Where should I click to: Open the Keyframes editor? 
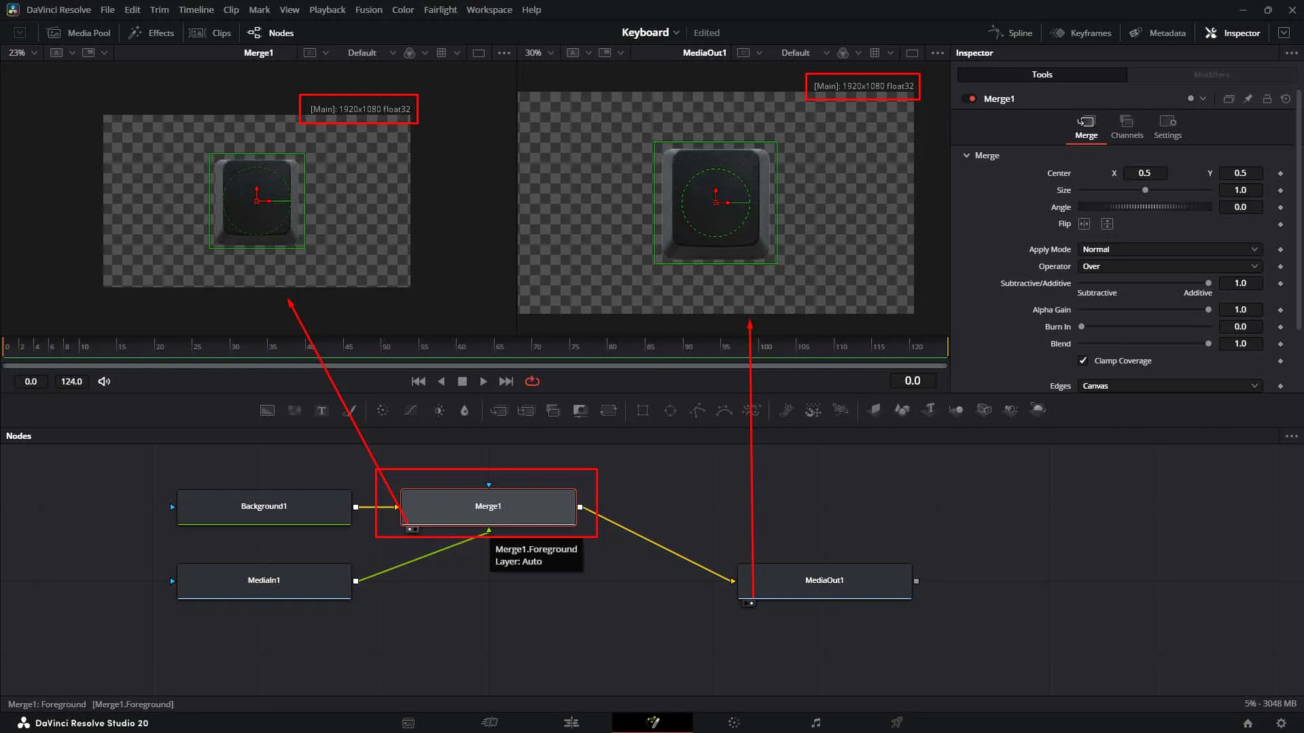click(1080, 33)
